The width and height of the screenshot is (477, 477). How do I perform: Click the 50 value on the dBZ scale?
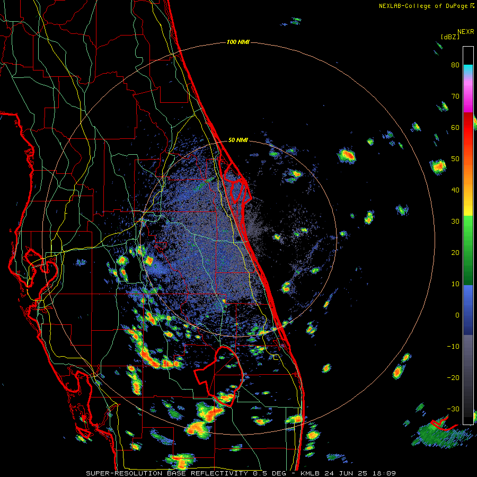455,159
